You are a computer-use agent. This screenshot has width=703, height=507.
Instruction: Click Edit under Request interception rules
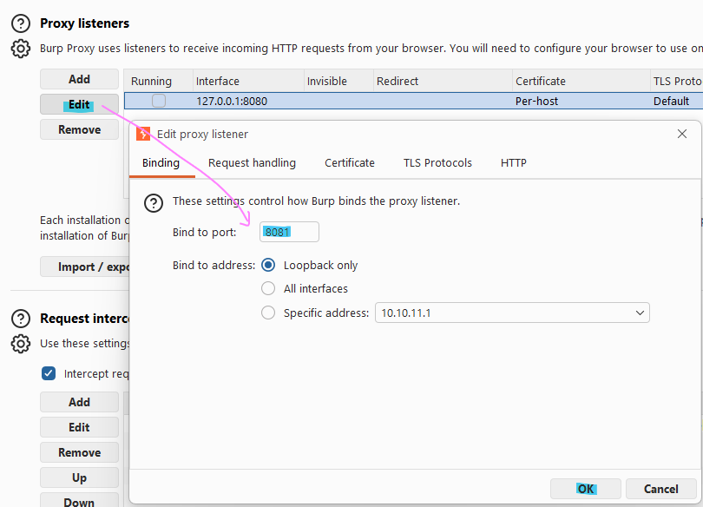pos(79,427)
